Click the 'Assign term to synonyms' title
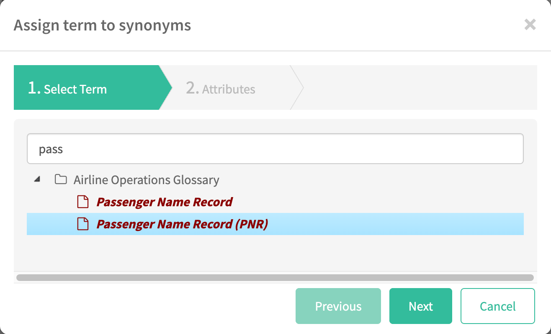Screen dimensions: 551x334 [x=102, y=25]
